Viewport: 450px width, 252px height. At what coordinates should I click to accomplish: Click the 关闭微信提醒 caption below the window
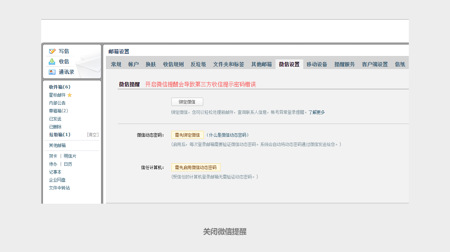(225, 232)
